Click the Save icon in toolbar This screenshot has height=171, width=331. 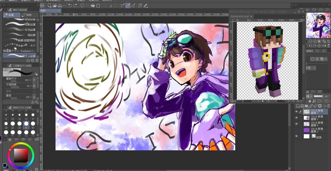[60, 5]
